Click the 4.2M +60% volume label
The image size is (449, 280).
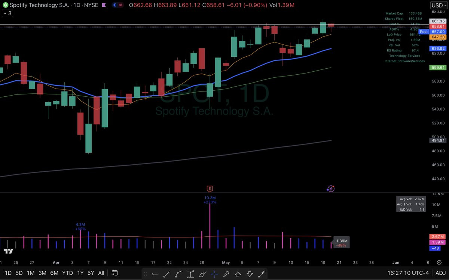click(80, 226)
